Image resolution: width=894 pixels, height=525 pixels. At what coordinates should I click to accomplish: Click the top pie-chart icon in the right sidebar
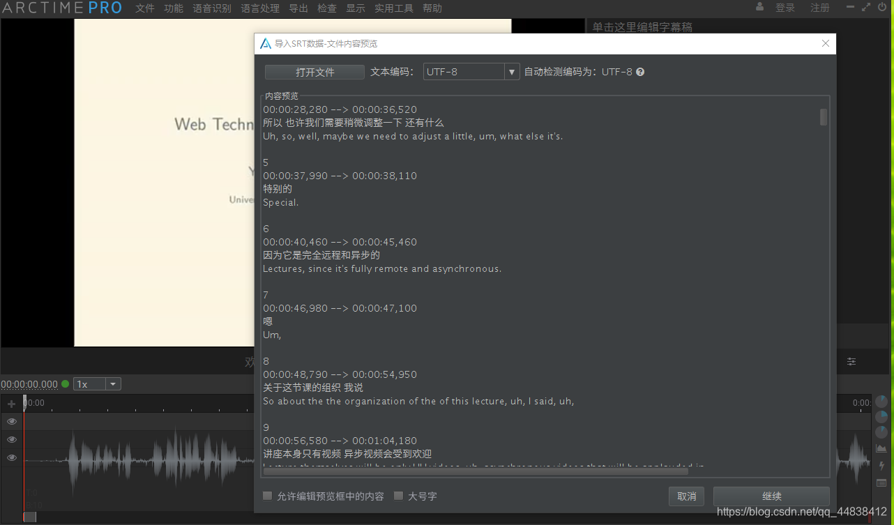881,402
